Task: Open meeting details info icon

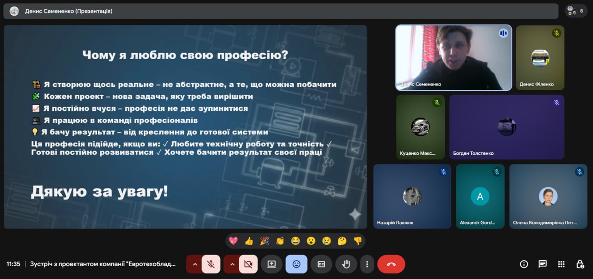Action: (x=524, y=264)
